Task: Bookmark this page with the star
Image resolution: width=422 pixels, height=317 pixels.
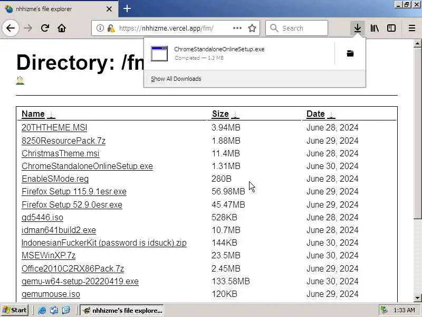Action: (x=252, y=28)
